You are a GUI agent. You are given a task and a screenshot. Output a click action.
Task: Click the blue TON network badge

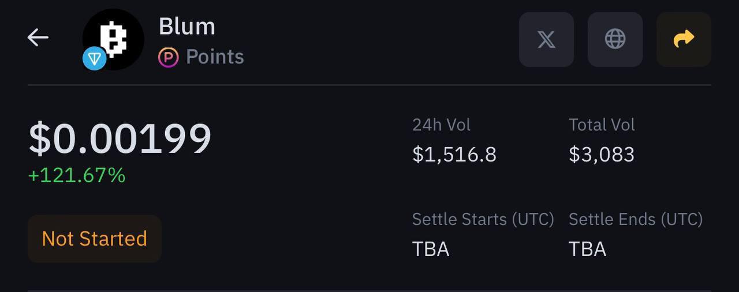[94, 59]
